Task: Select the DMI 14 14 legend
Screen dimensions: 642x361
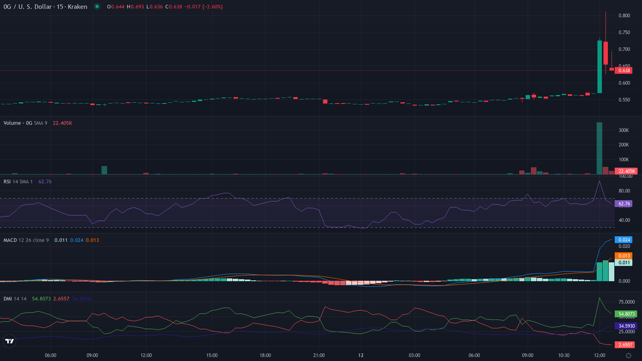Action: pos(16,298)
